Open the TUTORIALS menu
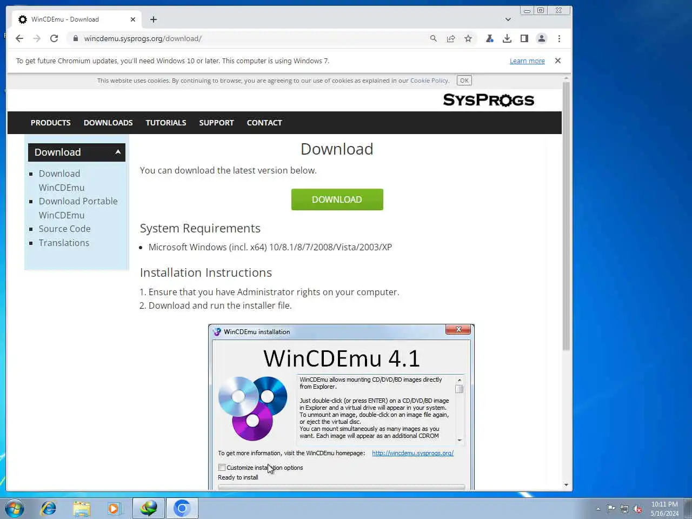692x519 pixels. coord(166,123)
